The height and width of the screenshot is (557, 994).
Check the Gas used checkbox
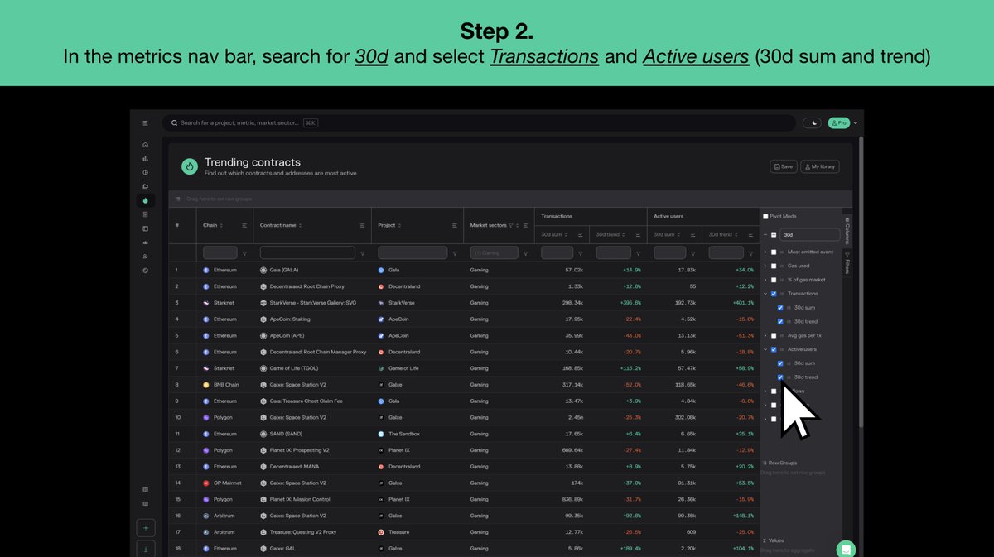[774, 266]
